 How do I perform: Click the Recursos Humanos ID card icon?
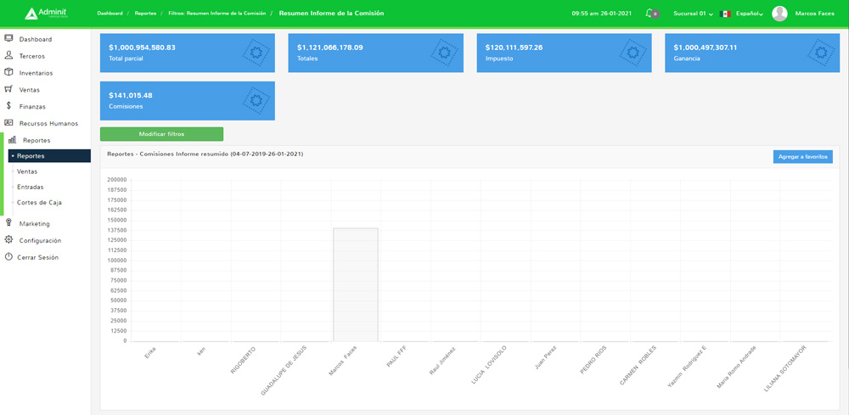click(x=8, y=123)
